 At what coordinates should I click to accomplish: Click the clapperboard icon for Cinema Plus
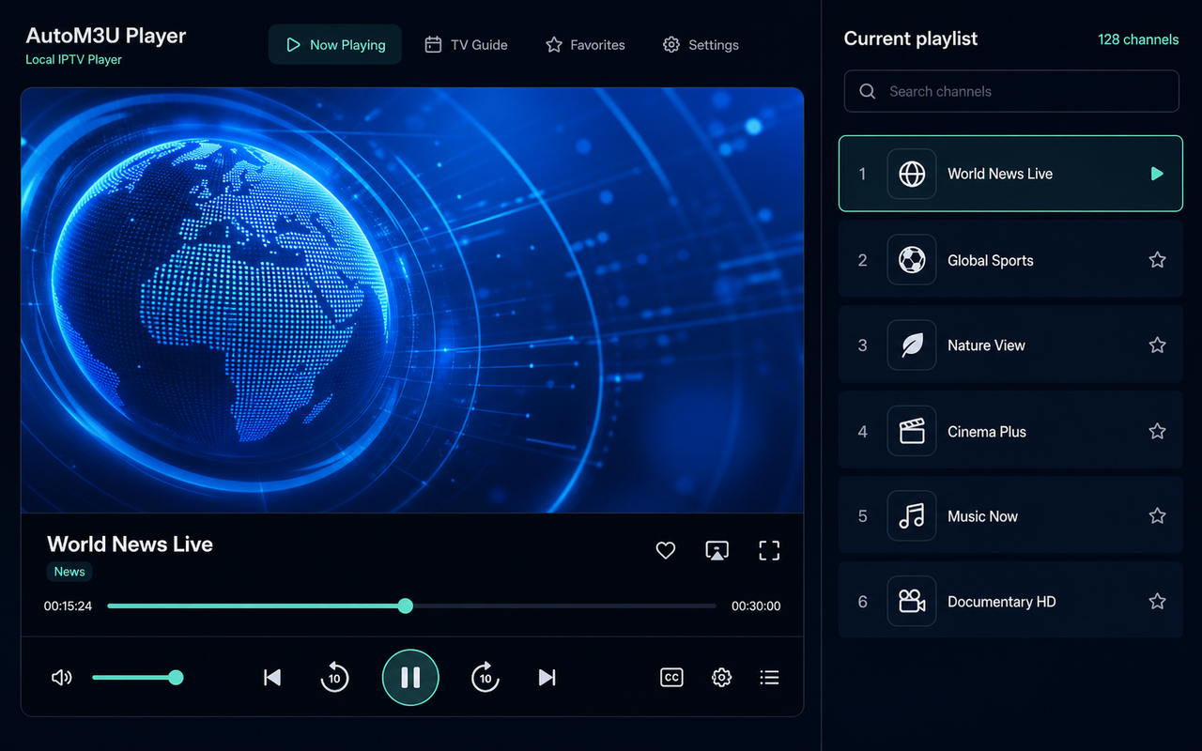tap(912, 431)
